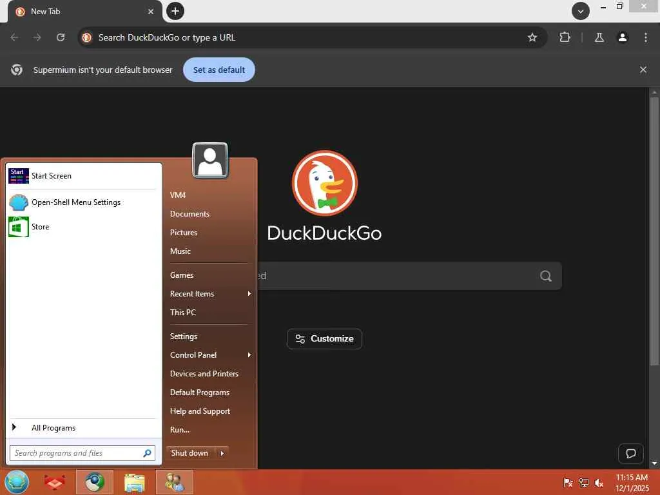Screen dimensions: 660x495
Task: Open the Customize button
Action: tap(324, 339)
